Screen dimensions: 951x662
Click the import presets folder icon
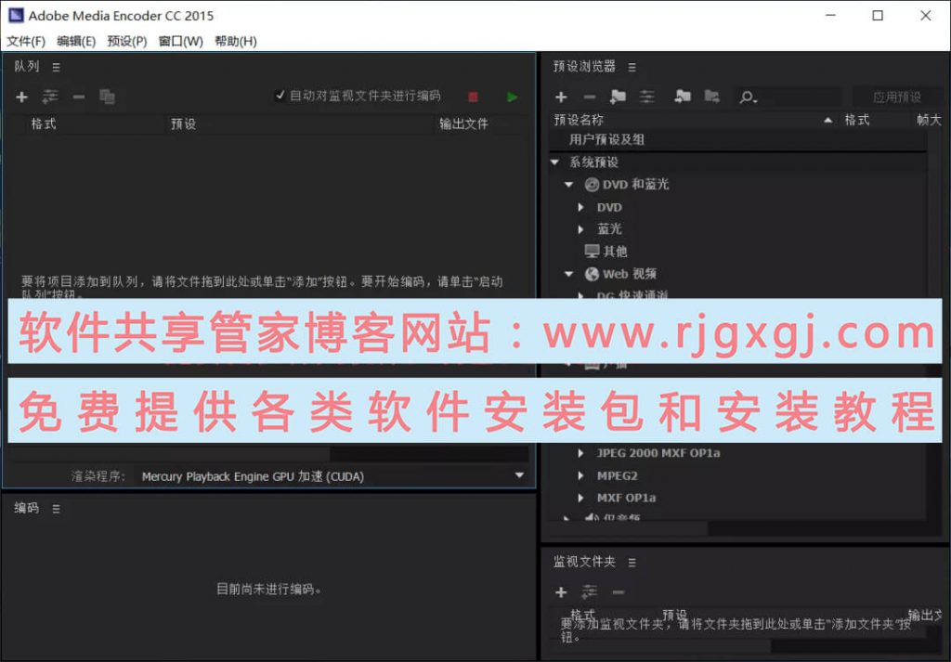(683, 97)
